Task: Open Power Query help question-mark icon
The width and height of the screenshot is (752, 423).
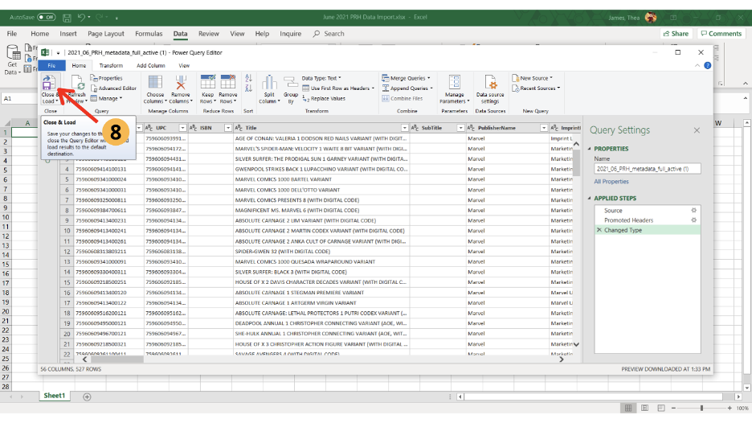Action: [707, 65]
